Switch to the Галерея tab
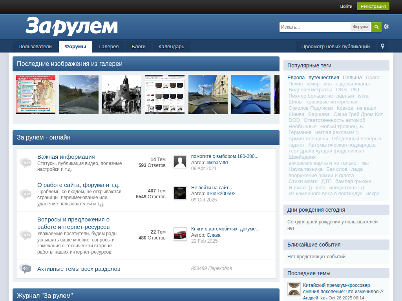 click(109, 47)
